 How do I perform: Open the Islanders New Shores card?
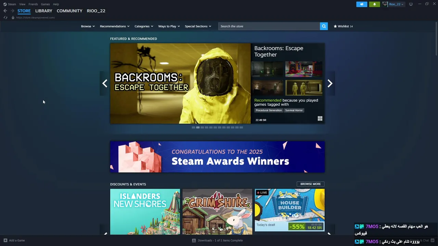click(145, 212)
